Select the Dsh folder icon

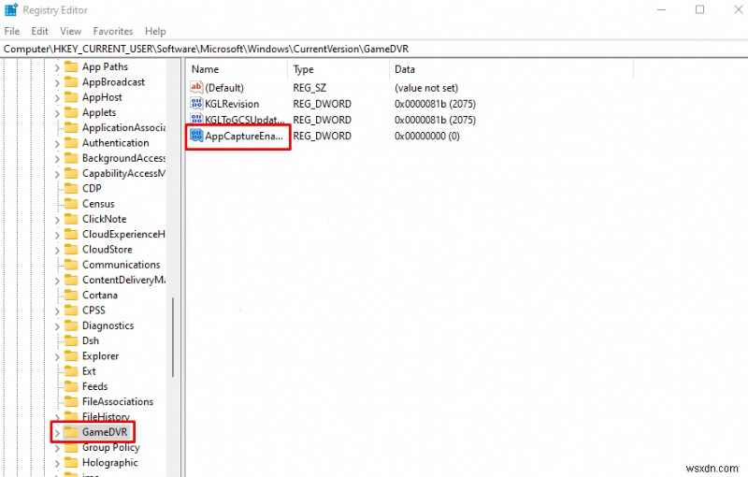tap(71, 340)
